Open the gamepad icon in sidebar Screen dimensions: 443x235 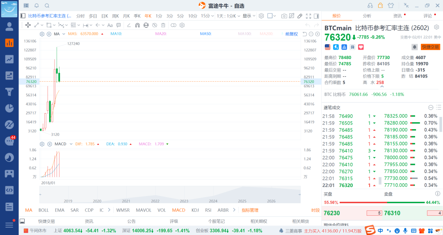(x=9, y=174)
